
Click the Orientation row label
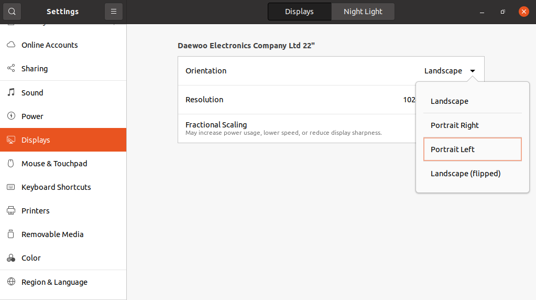tap(206, 71)
